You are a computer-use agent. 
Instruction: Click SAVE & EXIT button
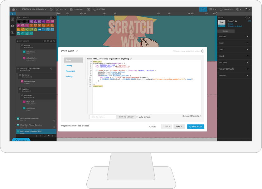click(196, 127)
